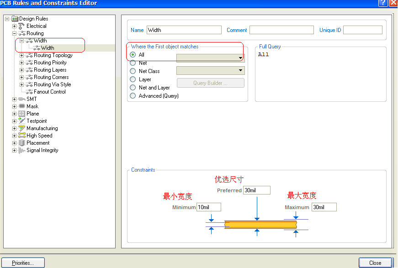Click the Signal Integrity waveform icon
The image size is (398, 268).
[22, 150]
